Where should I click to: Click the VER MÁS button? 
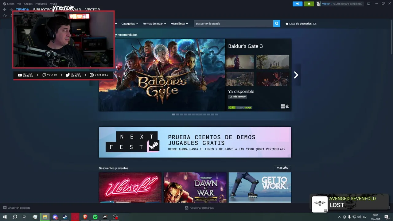pos(282,168)
